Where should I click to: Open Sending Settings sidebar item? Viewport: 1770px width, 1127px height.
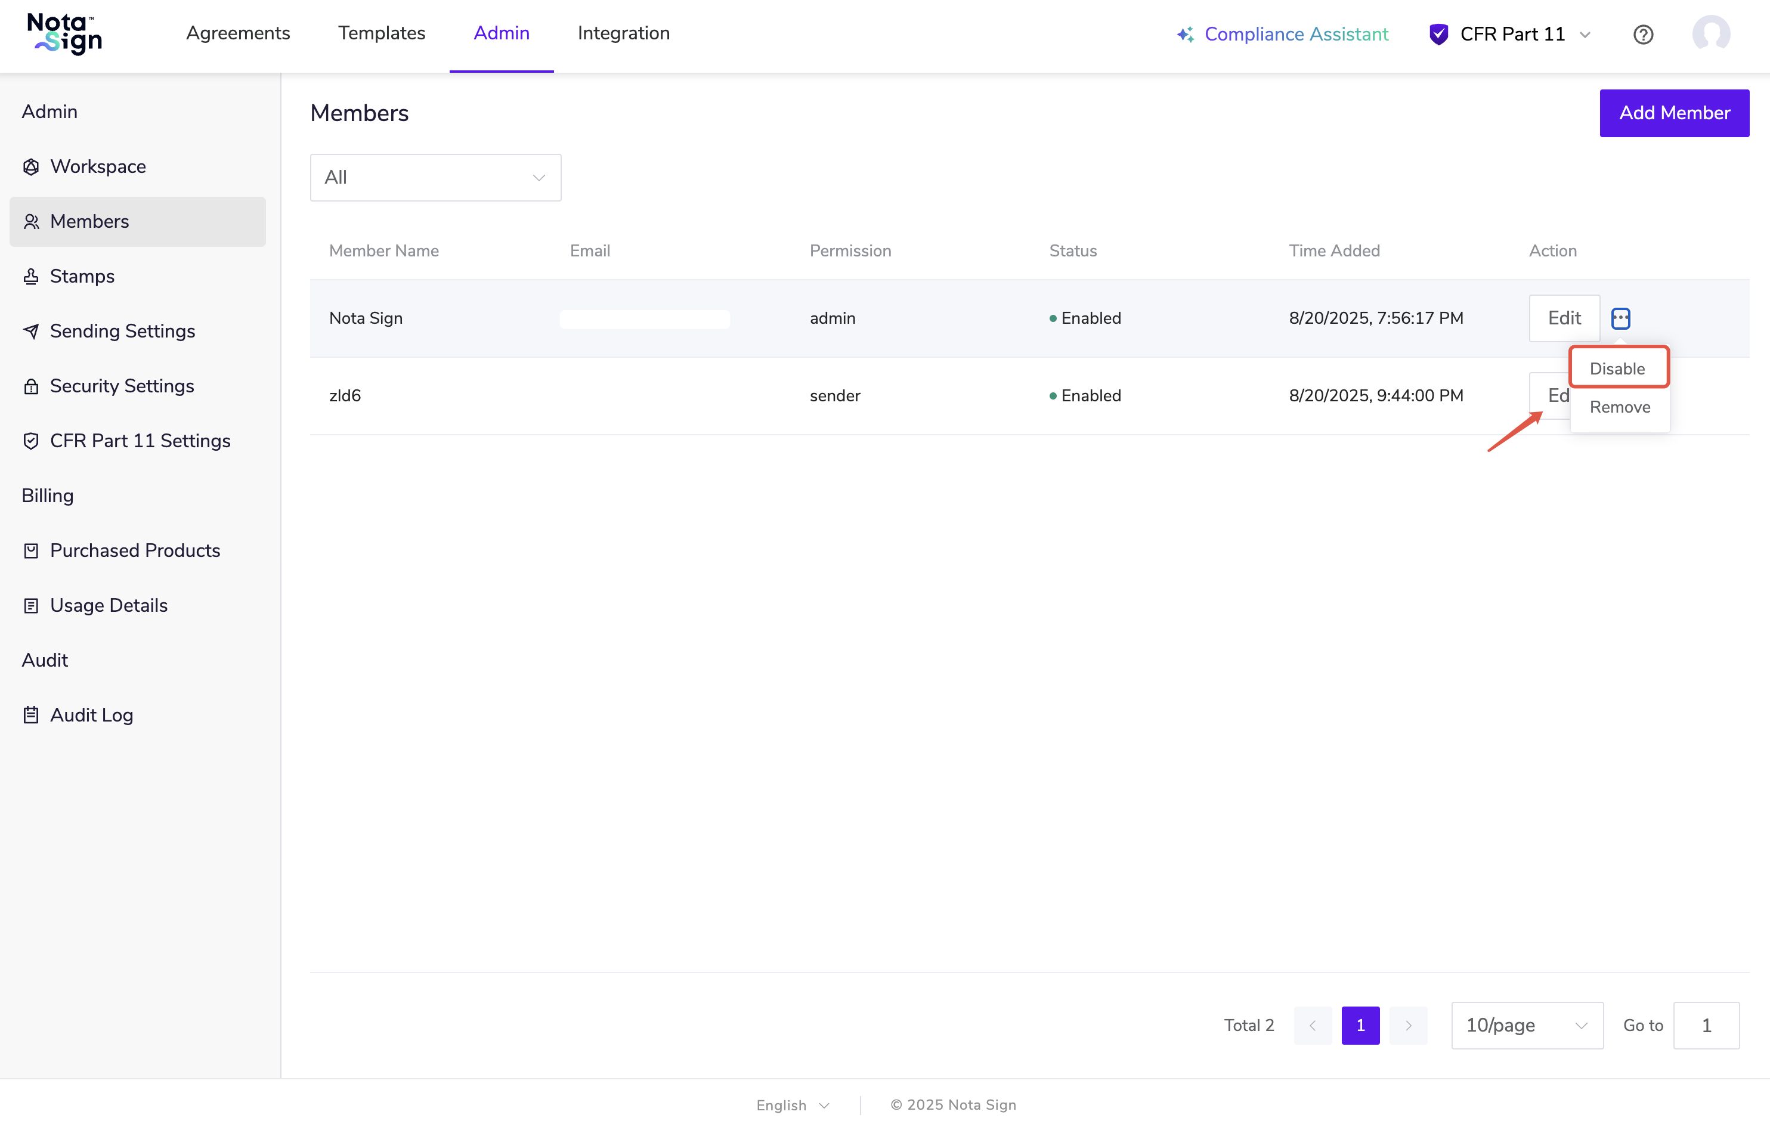pos(122,332)
